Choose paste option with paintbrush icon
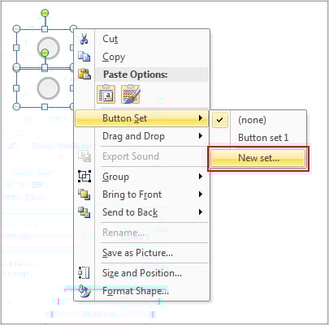The width and height of the screenshot is (329, 325). 131,94
